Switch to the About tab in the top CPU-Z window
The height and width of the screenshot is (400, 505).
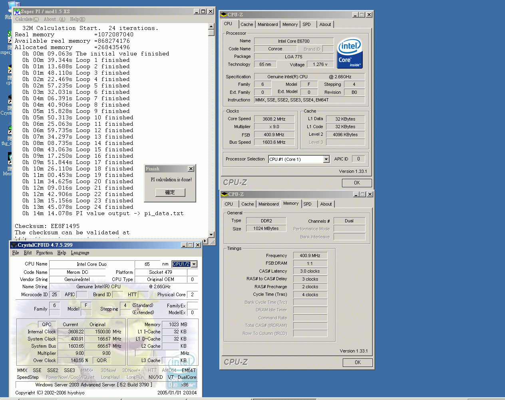click(325, 24)
